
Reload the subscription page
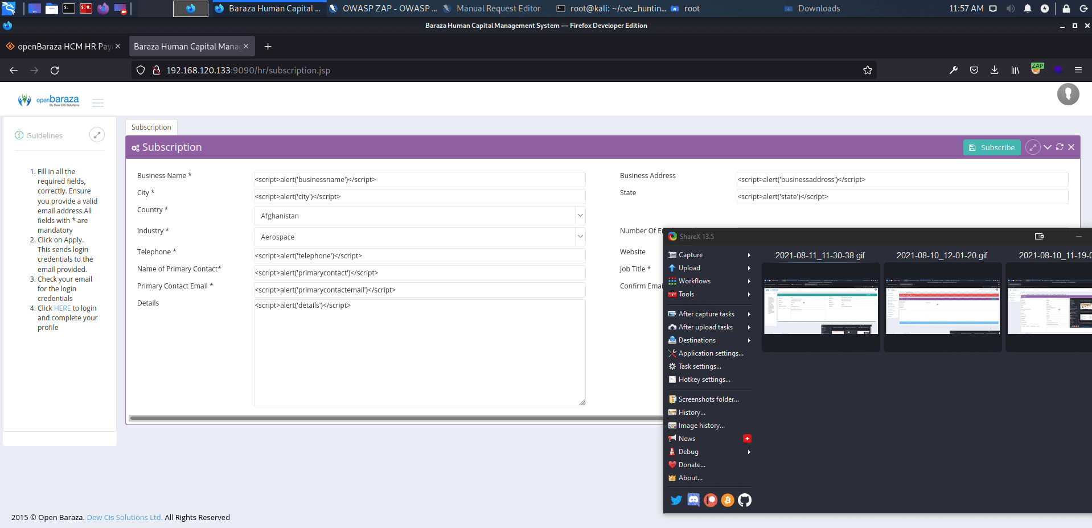tap(55, 70)
